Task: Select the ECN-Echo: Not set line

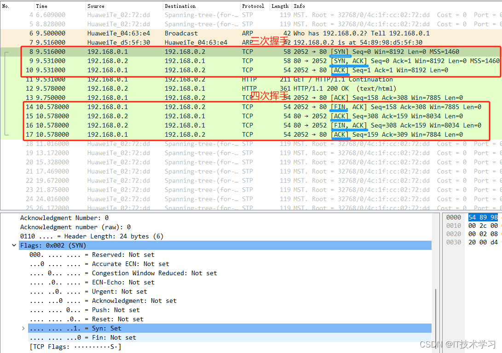Action: [x=92, y=283]
